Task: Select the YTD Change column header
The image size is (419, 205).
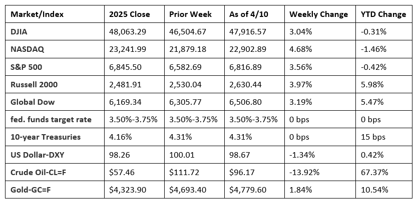Action: pyautogui.click(x=383, y=14)
